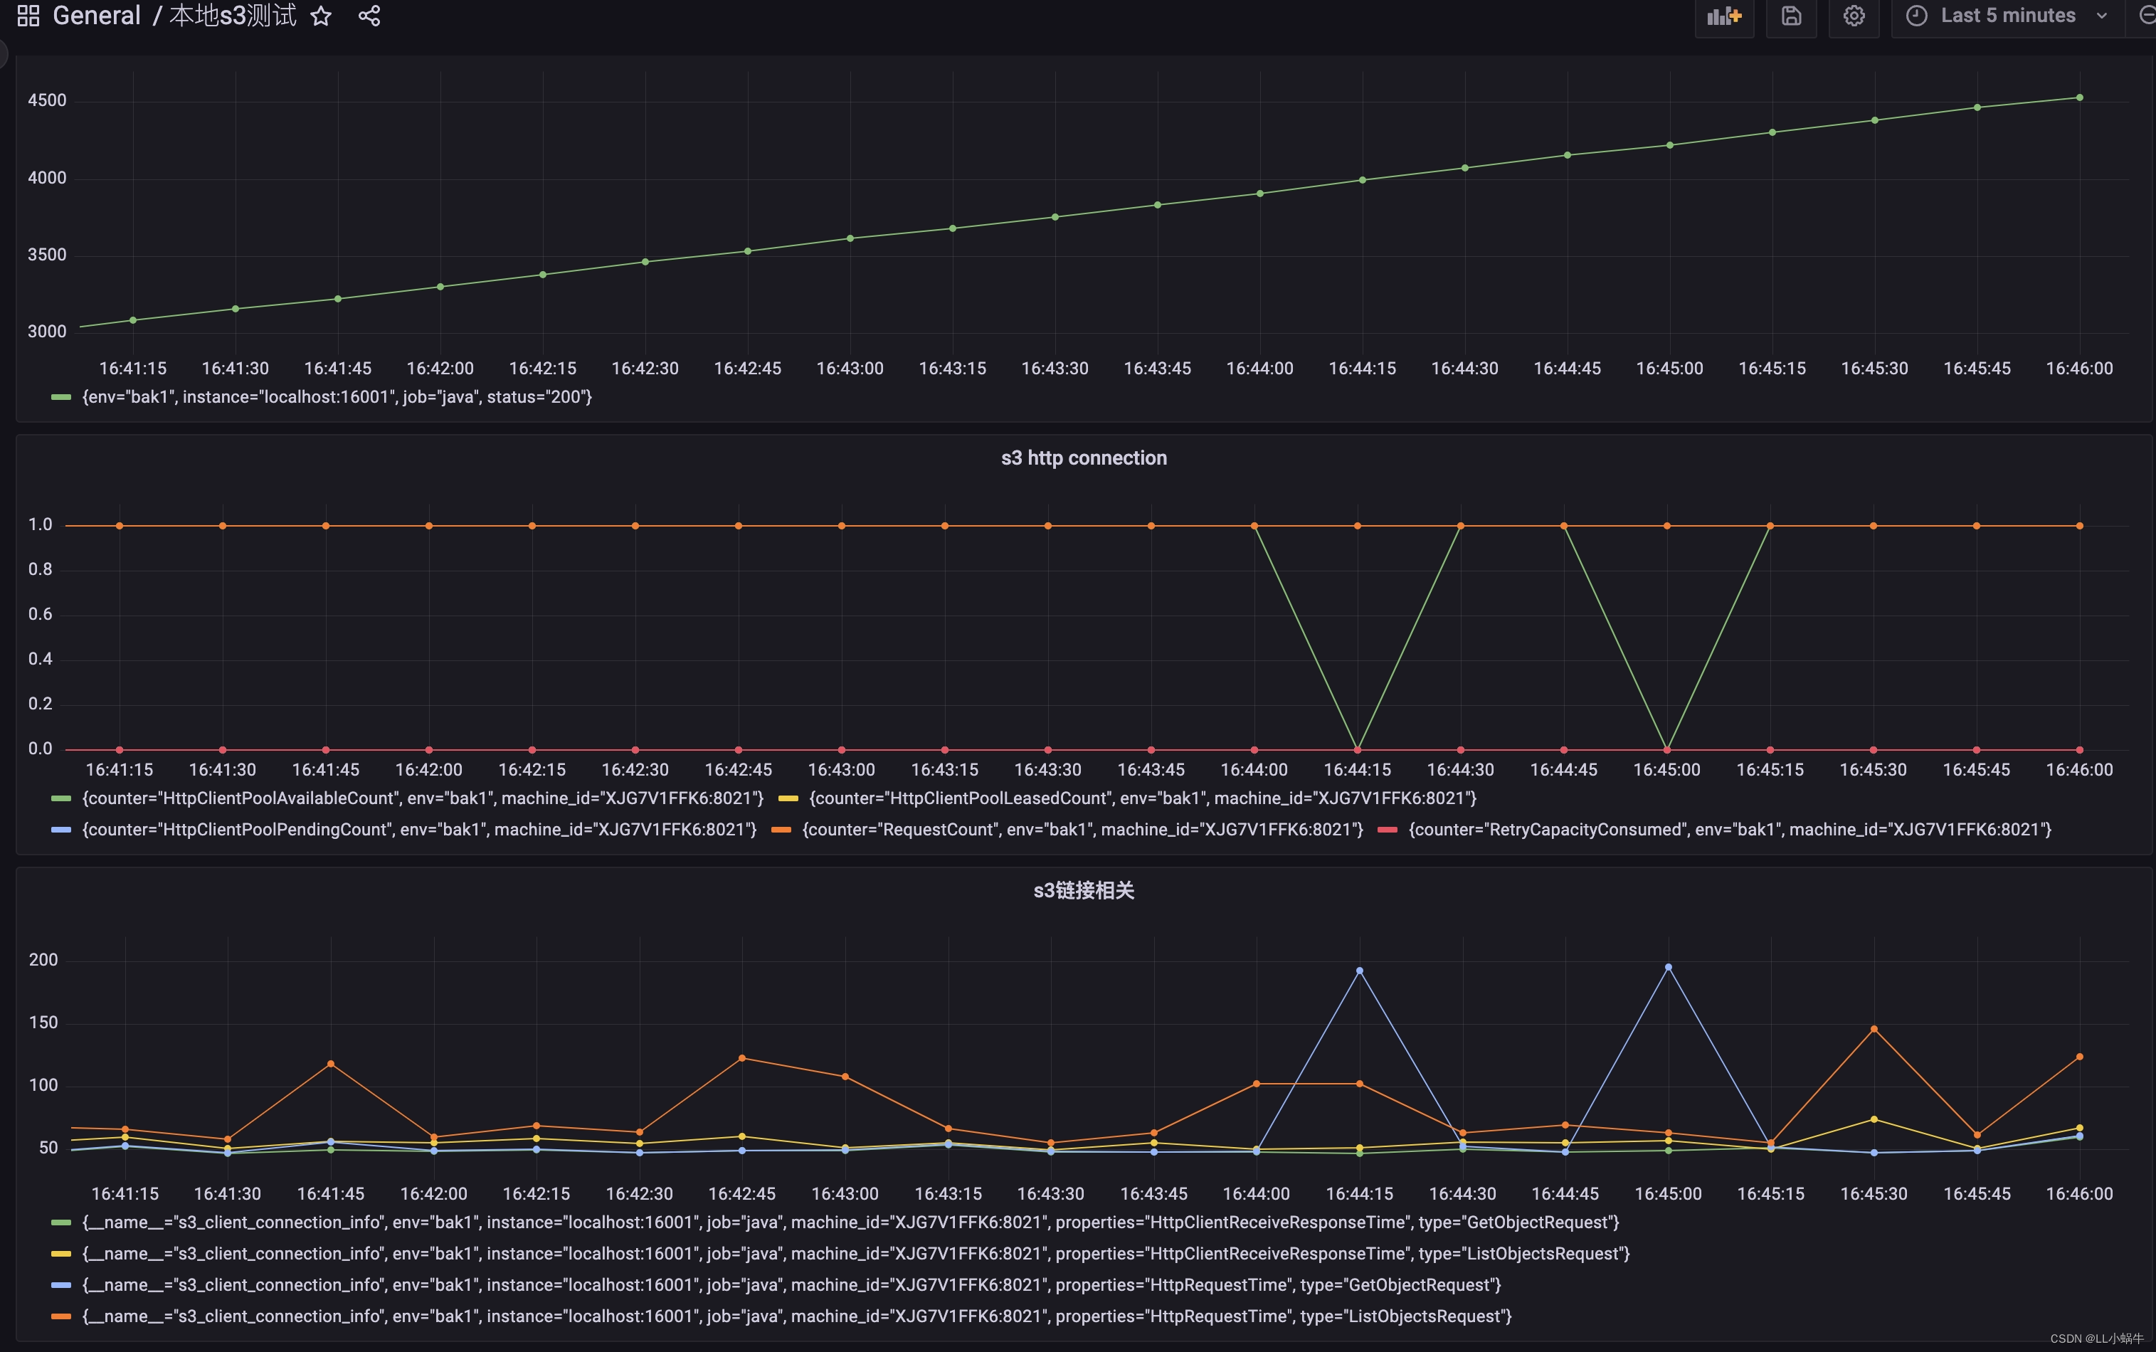Viewport: 2156px width, 1352px height.
Task: Star this dashboard as favorite
Action: (x=321, y=16)
